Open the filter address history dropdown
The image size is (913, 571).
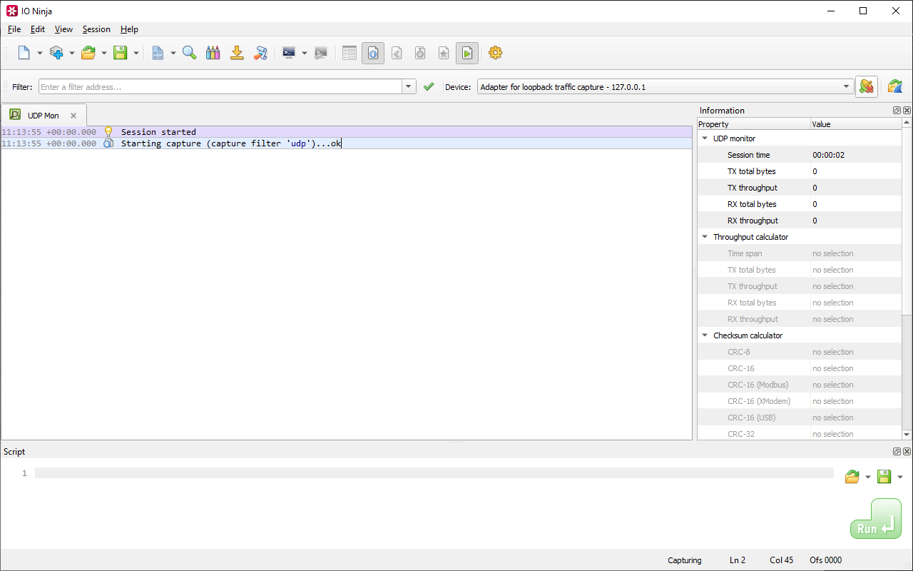coord(409,86)
